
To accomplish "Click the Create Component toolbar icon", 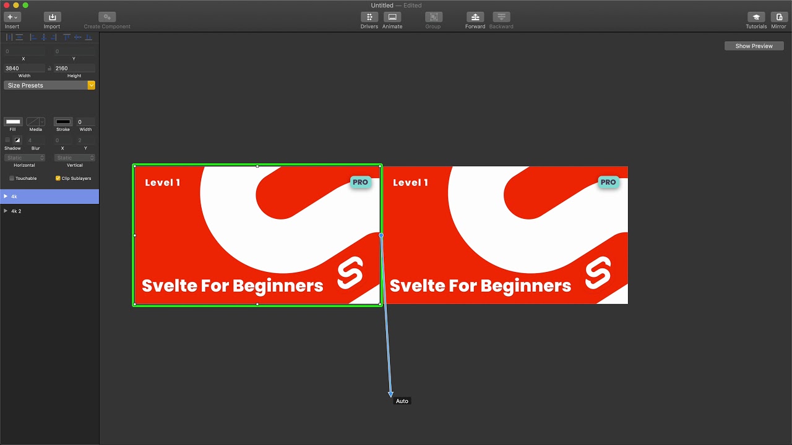I will coord(107,17).
